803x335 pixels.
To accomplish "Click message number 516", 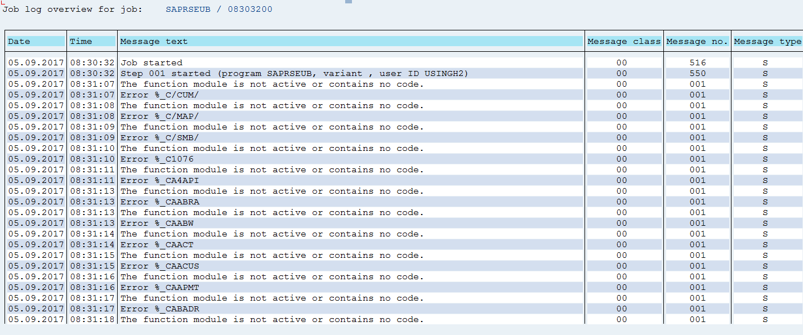I will [697, 62].
